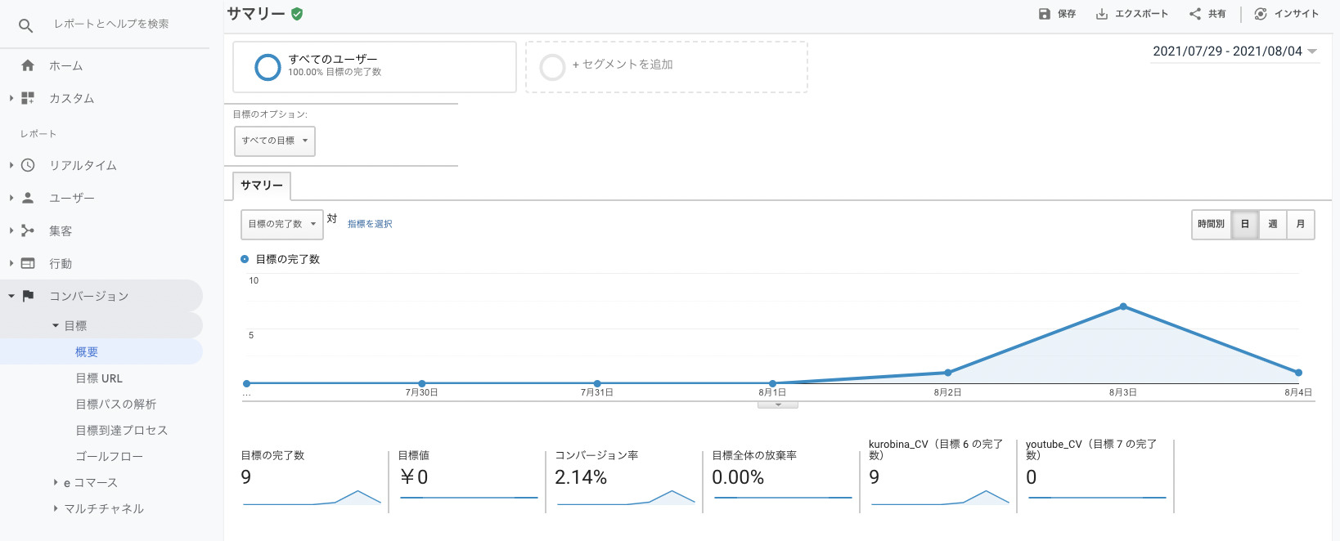1340x541 pixels.
Task: Open the すべての目標 dropdown
Action: click(x=274, y=141)
